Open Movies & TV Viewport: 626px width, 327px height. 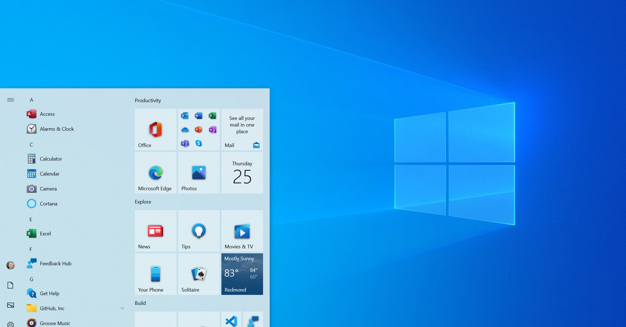click(x=242, y=231)
